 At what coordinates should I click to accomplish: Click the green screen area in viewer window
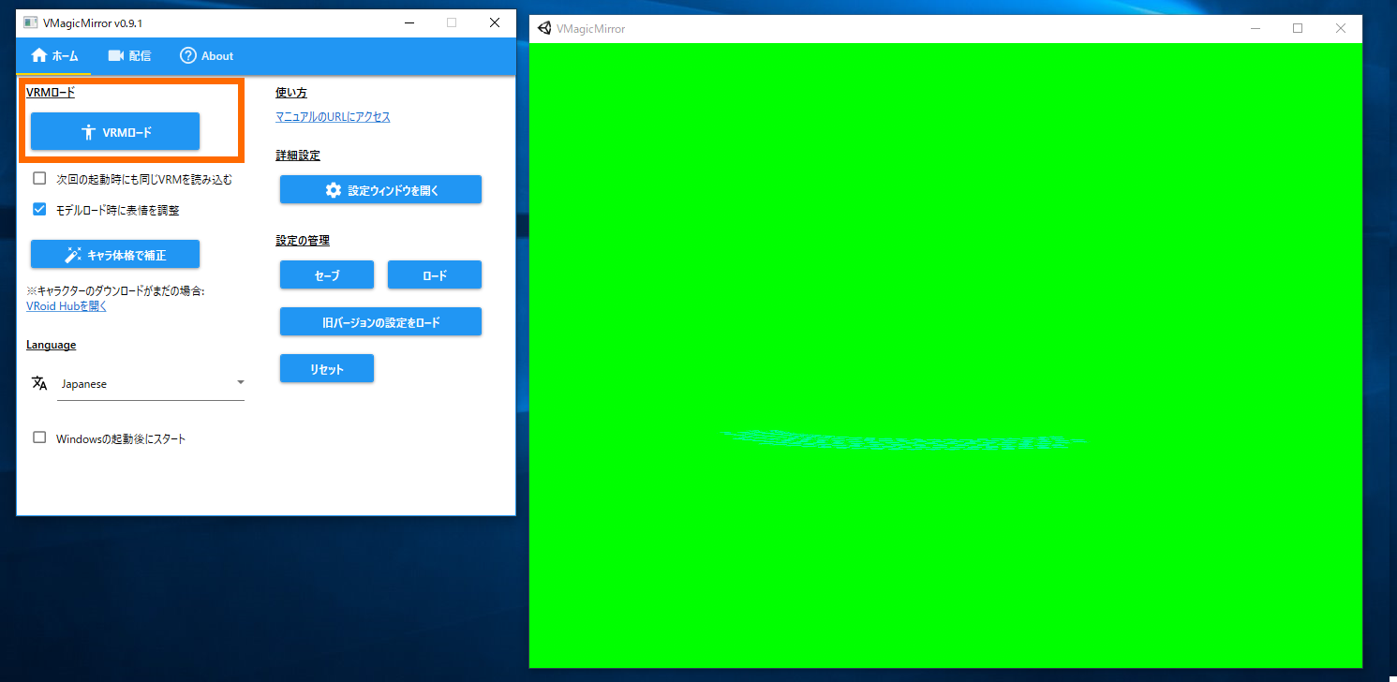click(x=945, y=355)
